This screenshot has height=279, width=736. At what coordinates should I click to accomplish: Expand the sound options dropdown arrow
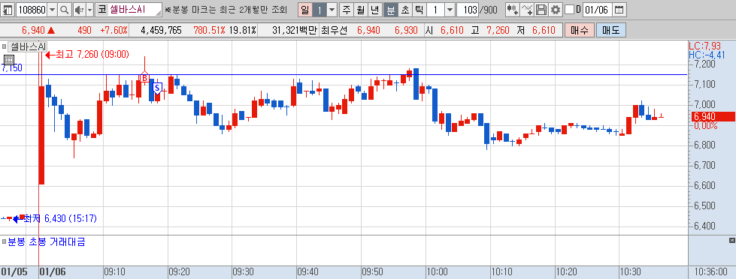point(89,9)
